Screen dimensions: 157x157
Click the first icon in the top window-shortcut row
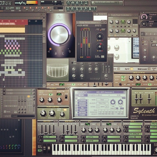tap(68, 3)
